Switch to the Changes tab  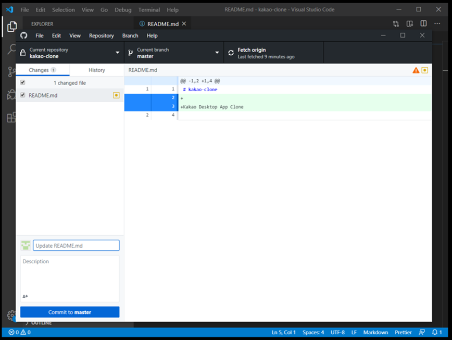[43, 70]
